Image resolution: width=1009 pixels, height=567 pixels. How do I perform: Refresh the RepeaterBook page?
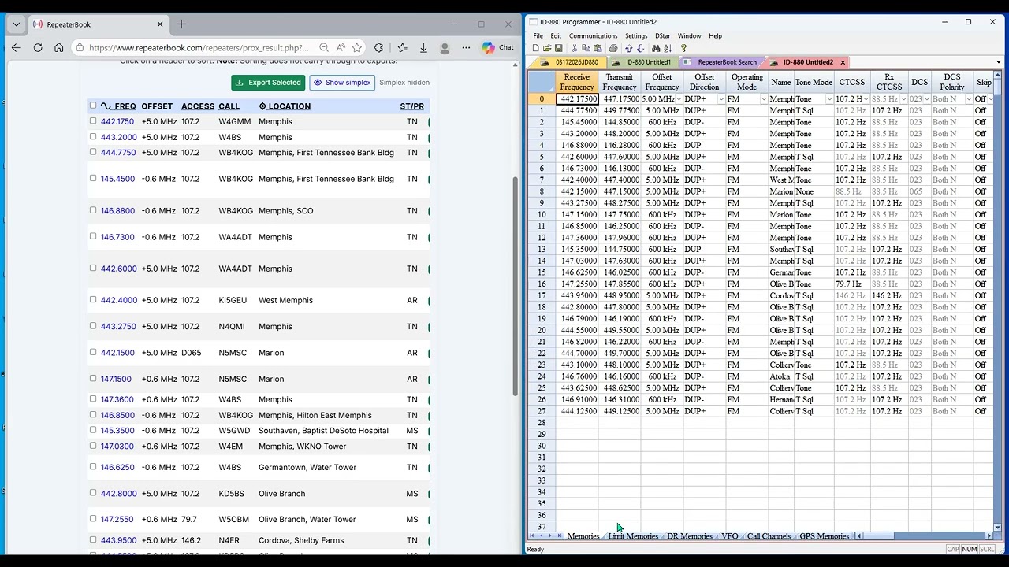coord(38,47)
